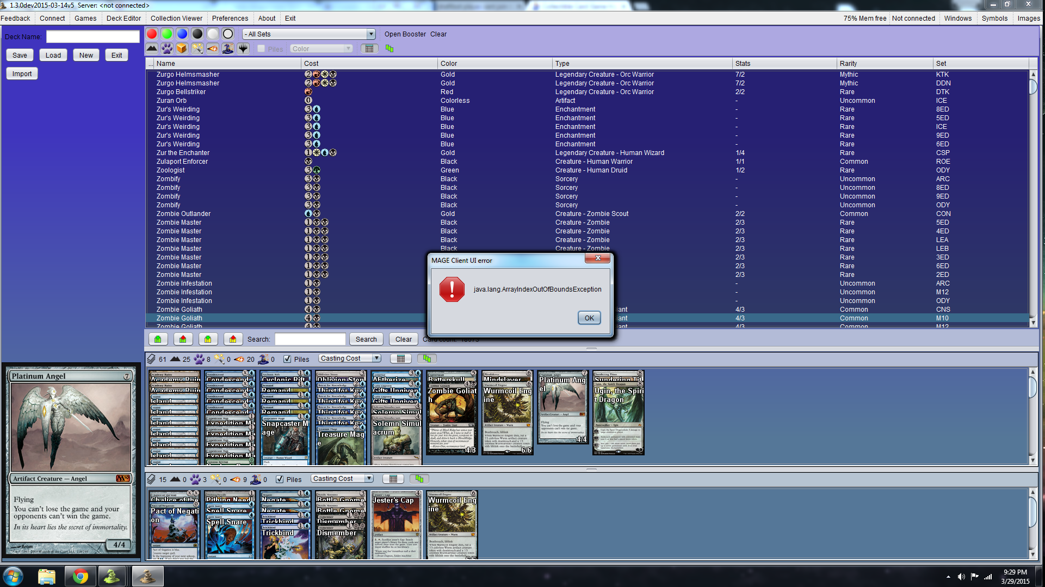This screenshot has height=587, width=1045.
Task: Click into the card Search field
Action: [x=310, y=339]
